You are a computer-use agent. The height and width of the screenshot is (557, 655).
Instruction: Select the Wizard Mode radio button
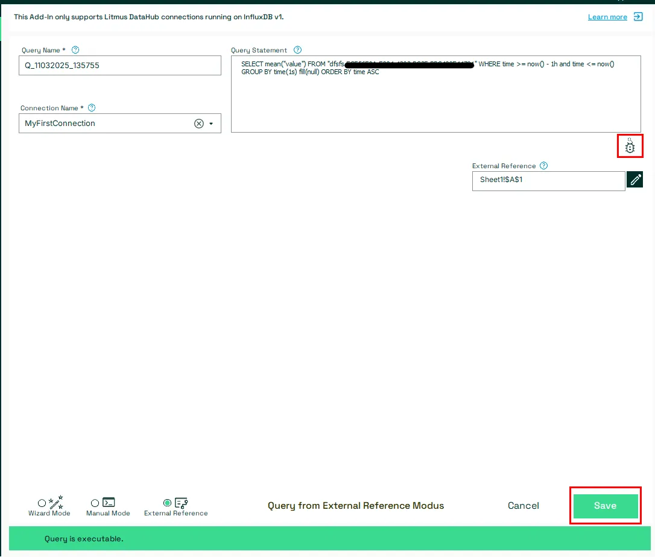[x=42, y=503]
